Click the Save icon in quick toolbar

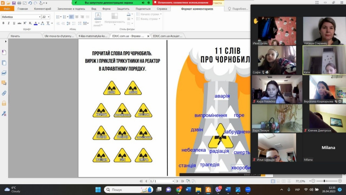tap(14, 3)
